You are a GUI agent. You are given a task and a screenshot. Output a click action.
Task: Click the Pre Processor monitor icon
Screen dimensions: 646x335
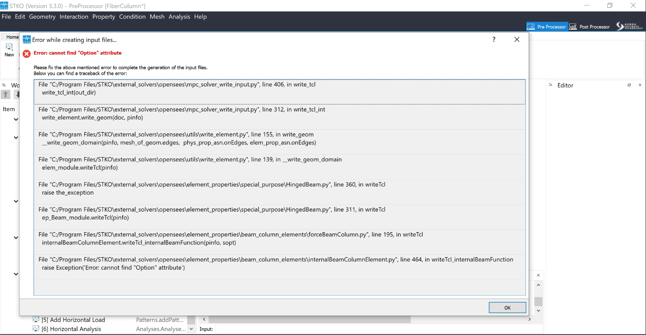coord(531,26)
